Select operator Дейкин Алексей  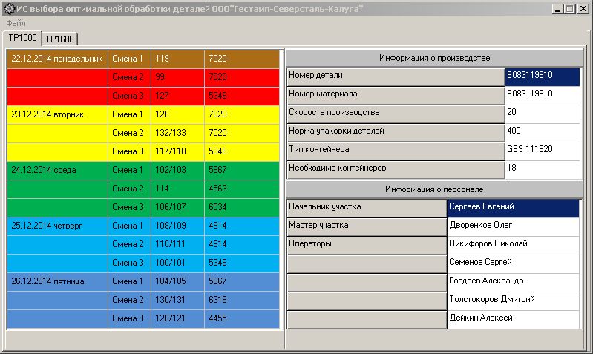(x=513, y=320)
